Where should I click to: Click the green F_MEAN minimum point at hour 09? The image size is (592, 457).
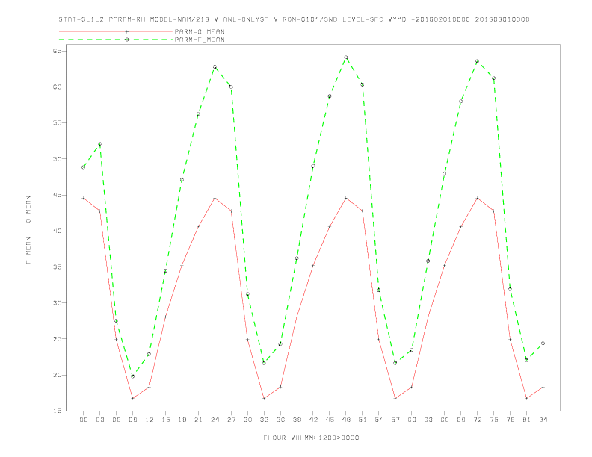click(x=132, y=376)
